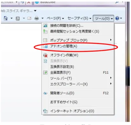The height and width of the screenshot is (125, 131).
Task: Toggle 全画面表示(F) mode
Action: (x=78, y=73)
